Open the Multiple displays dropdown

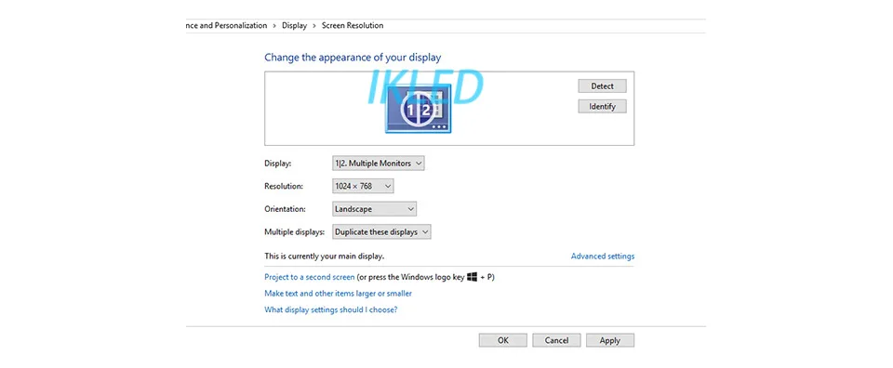pyautogui.click(x=381, y=232)
